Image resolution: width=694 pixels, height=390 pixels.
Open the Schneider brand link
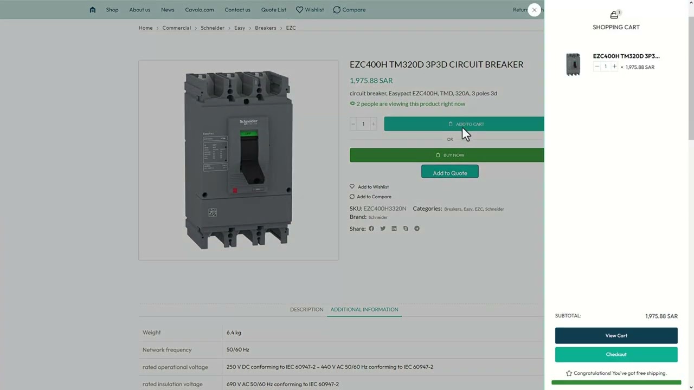click(x=378, y=217)
